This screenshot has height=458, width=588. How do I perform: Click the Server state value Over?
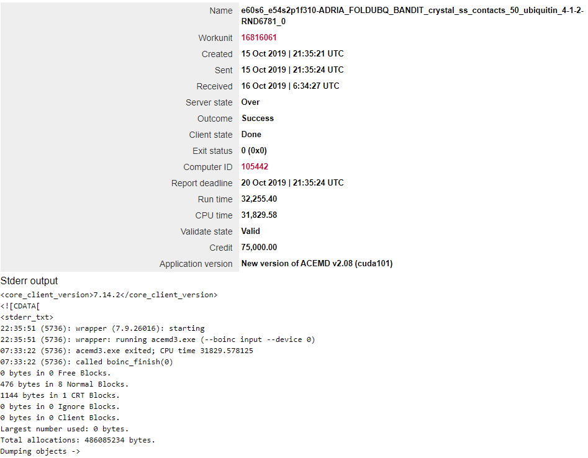250,102
